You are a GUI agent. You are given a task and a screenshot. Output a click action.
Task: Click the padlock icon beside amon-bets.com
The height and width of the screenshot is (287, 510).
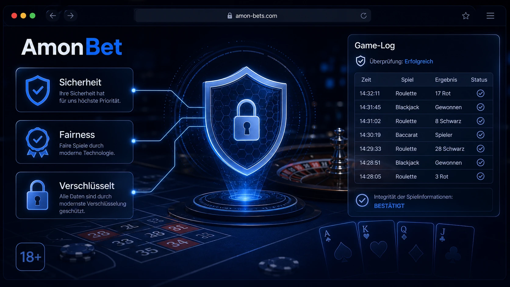[x=230, y=16]
